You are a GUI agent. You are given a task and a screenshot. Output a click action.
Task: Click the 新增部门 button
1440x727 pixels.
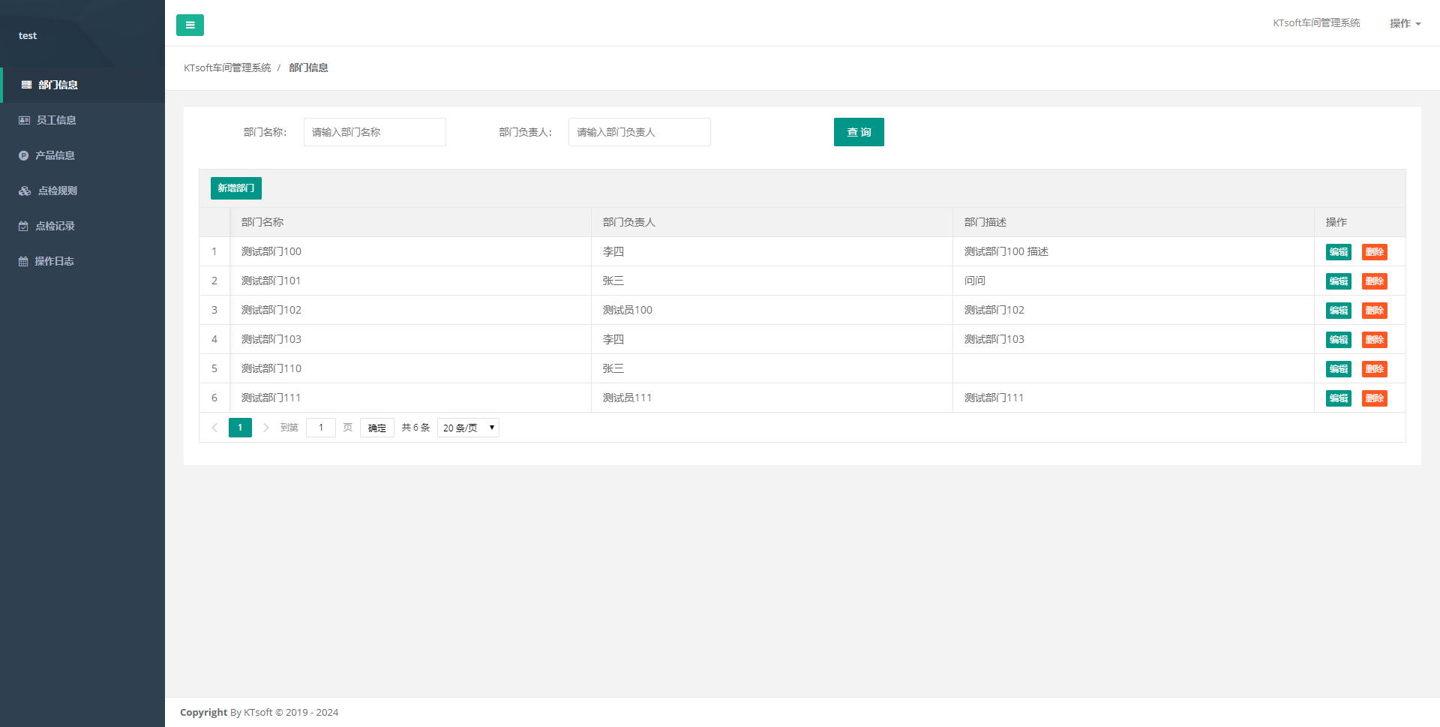(236, 188)
